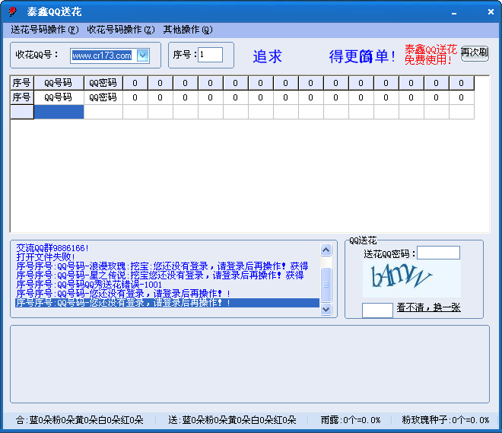Click the 看不清，换一张 link
The width and height of the screenshot is (502, 433).
pyautogui.click(x=428, y=307)
